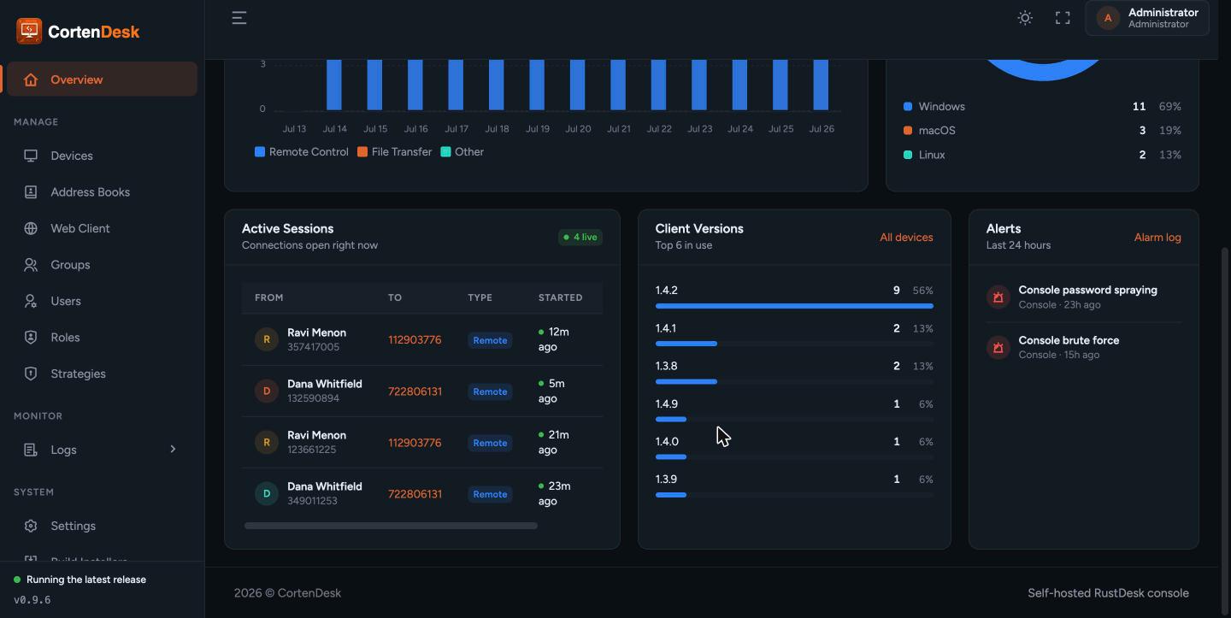Image resolution: width=1231 pixels, height=618 pixels.
Task: Open the Strategies menu item
Action: 103,374
